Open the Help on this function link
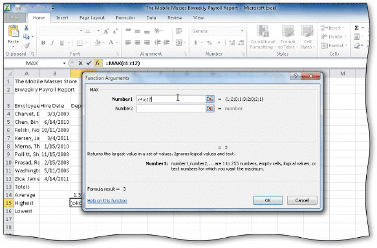 pyautogui.click(x=107, y=201)
